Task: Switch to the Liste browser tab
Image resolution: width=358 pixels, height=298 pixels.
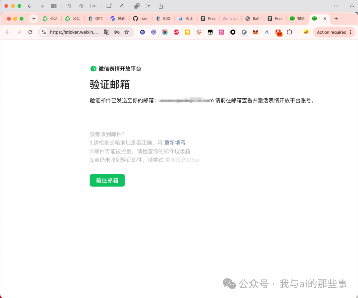Action: (x=230, y=19)
